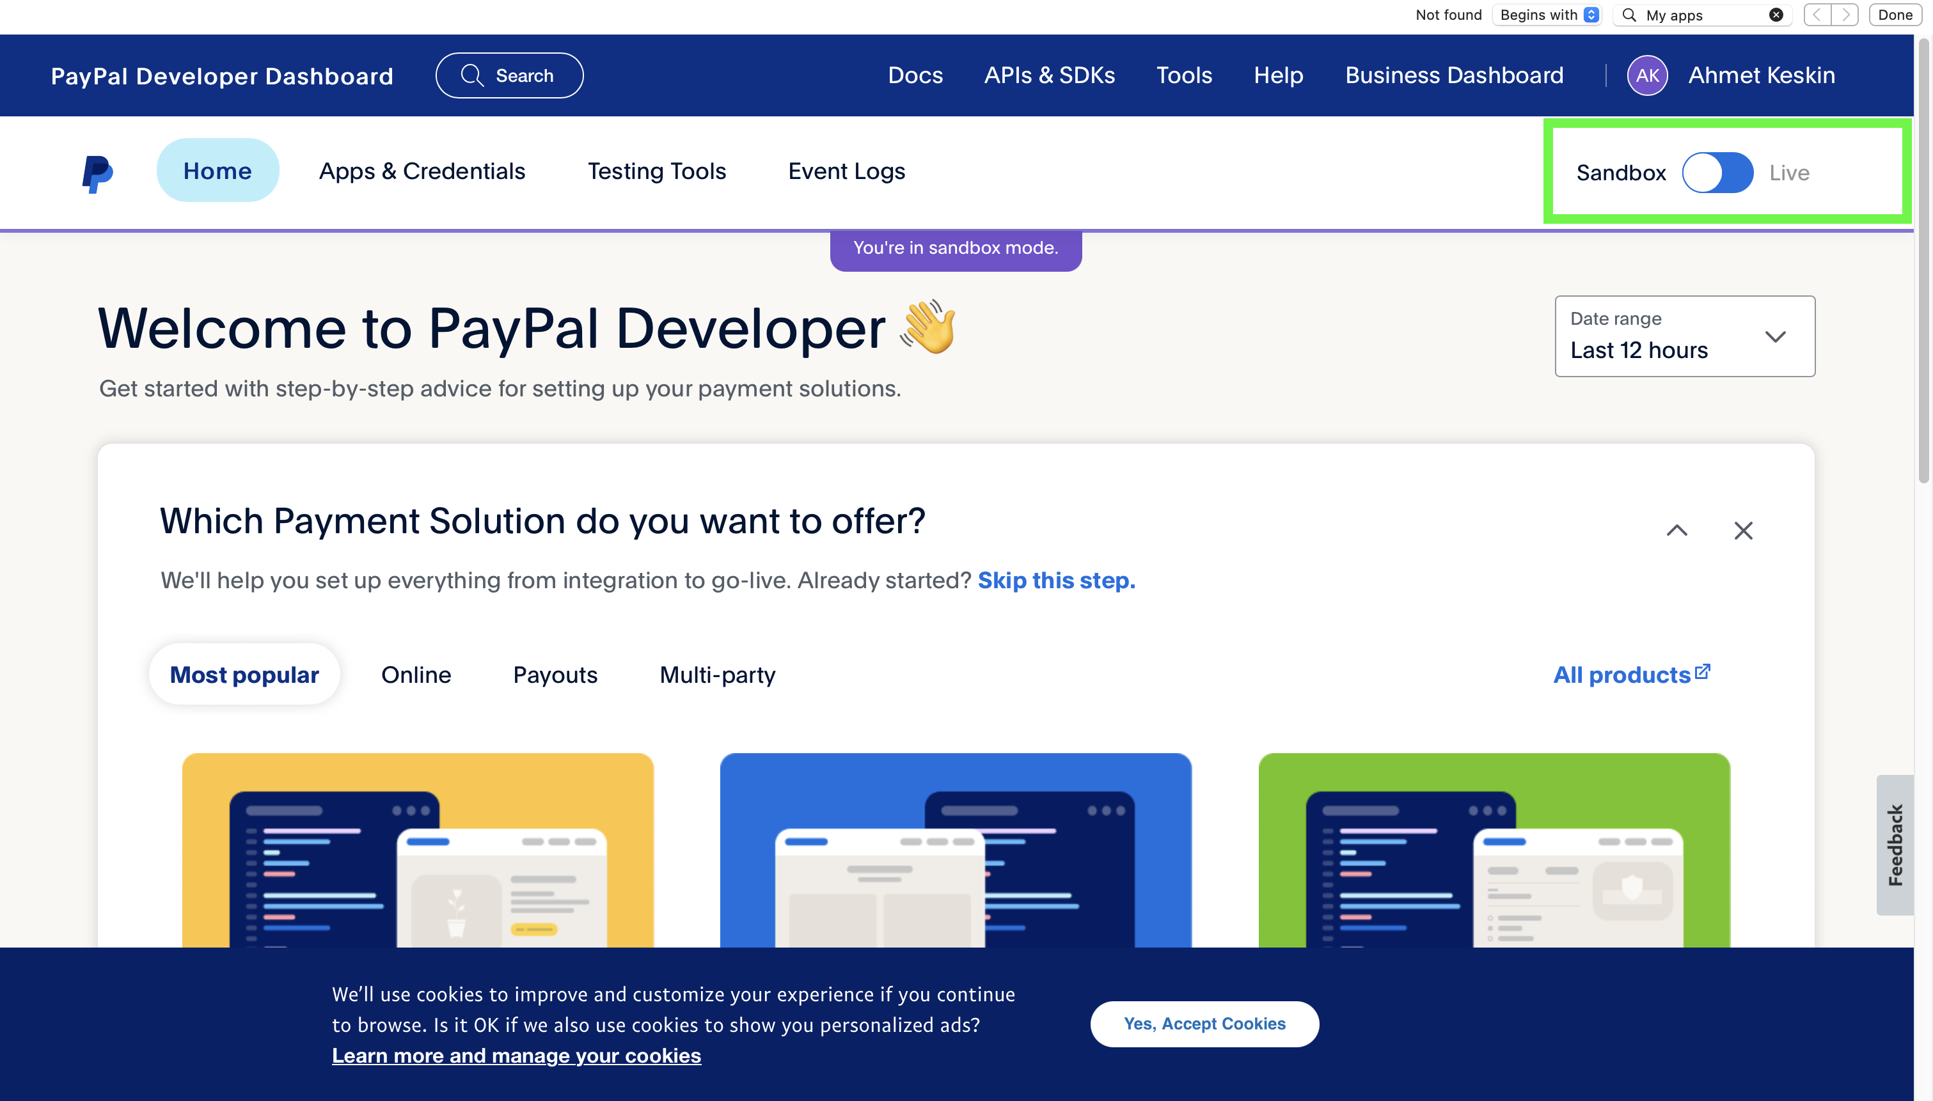1933x1101 pixels.
Task: Open the Feedback side tab
Action: tap(1895, 845)
